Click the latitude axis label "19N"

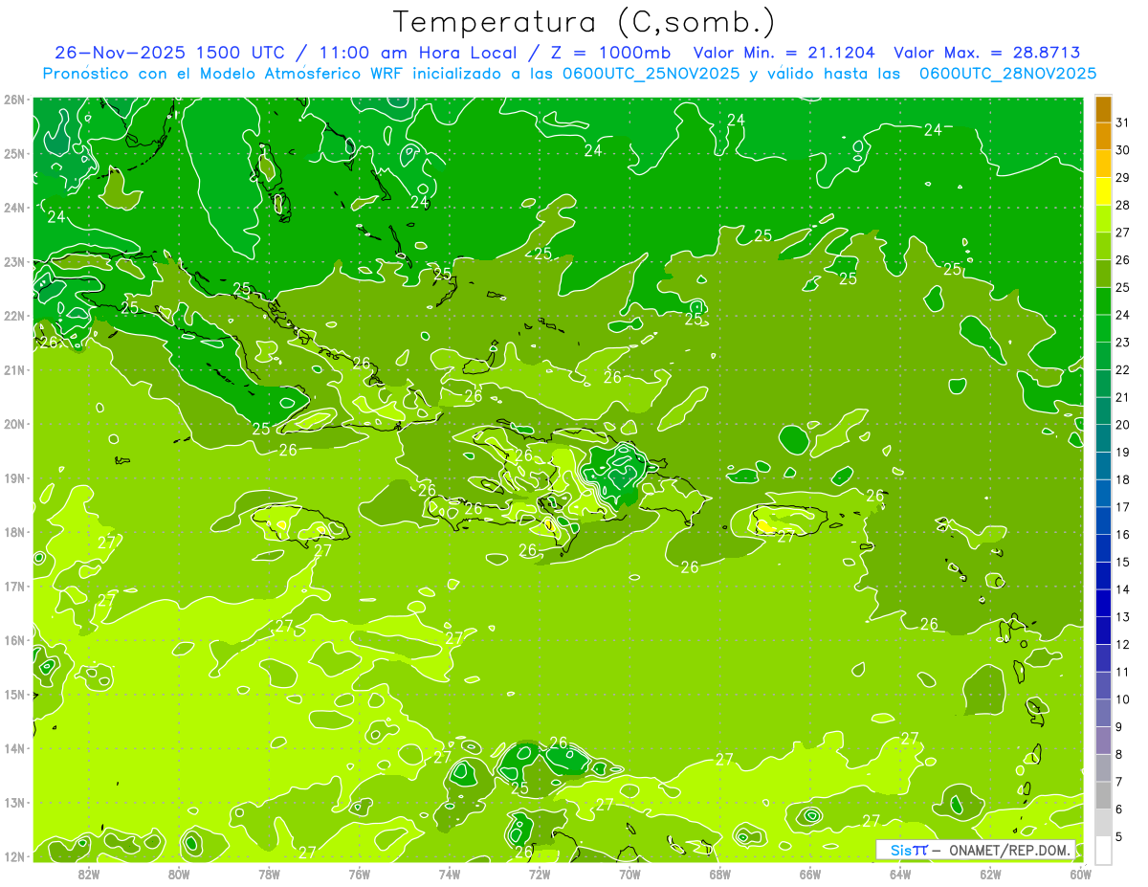(x=14, y=478)
